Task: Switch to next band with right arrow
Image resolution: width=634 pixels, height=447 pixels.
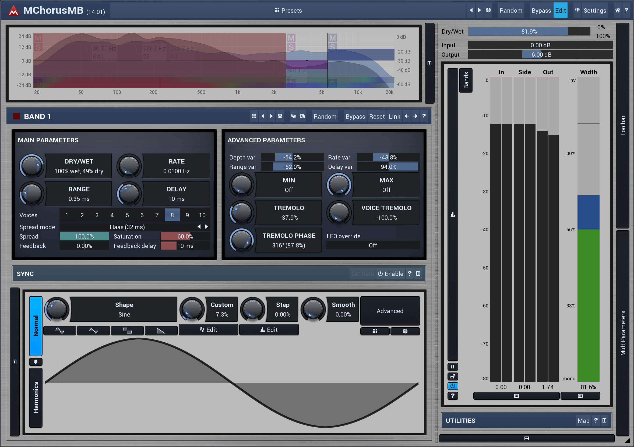Action: click(x=415, y=116)
